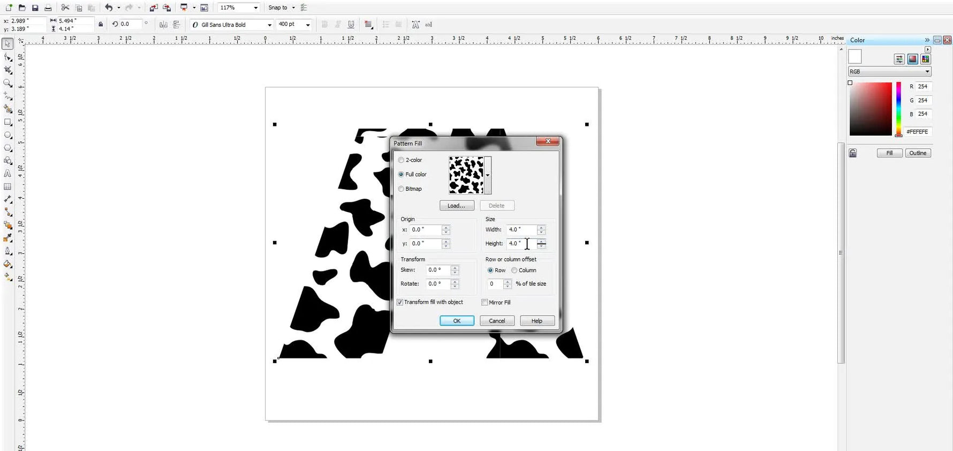Open the Color docker flyout arrow

pyautogui.click(x=928, y=49)
